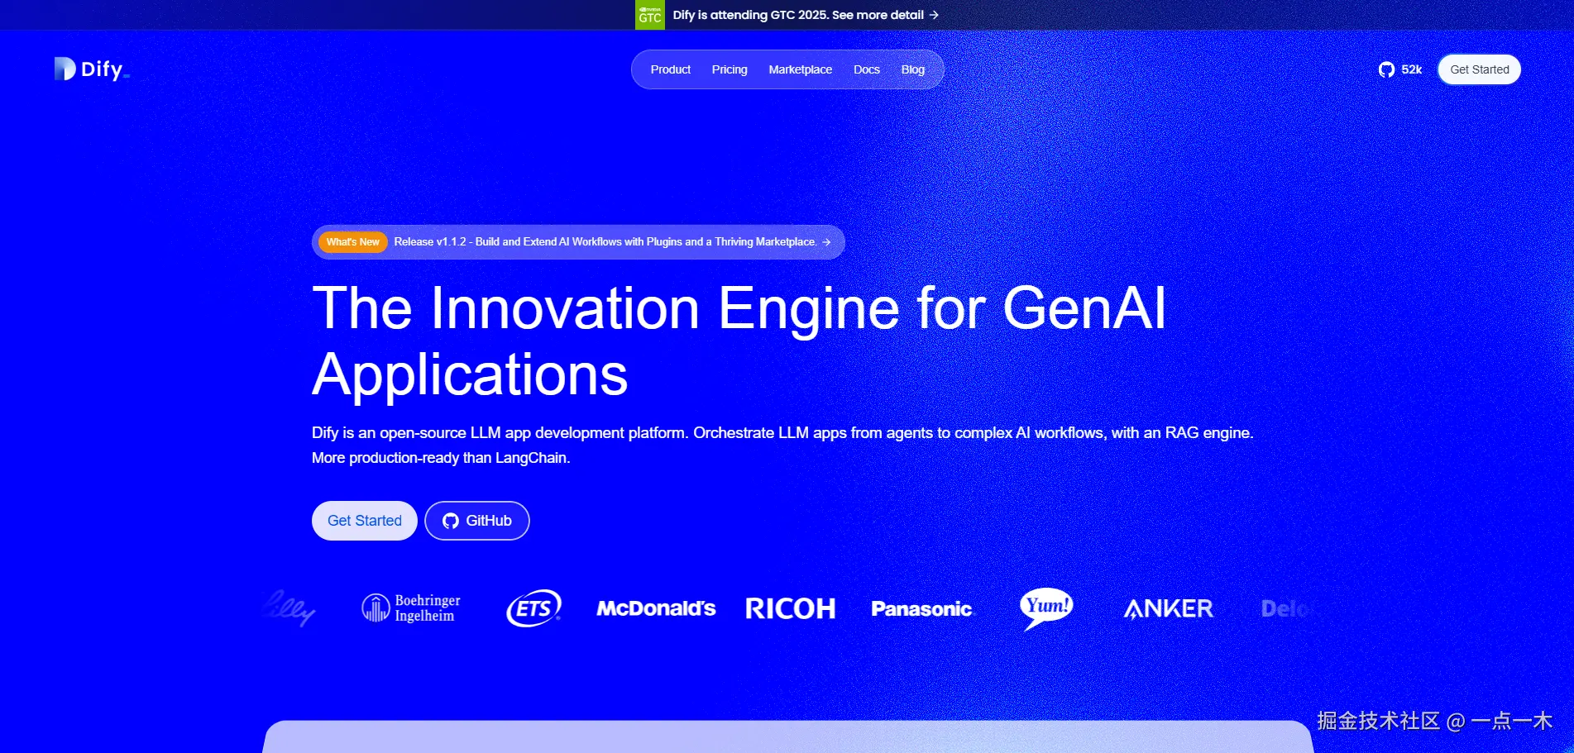
Task: Click the arrow after the release announcement
Action: coord(826,242)
